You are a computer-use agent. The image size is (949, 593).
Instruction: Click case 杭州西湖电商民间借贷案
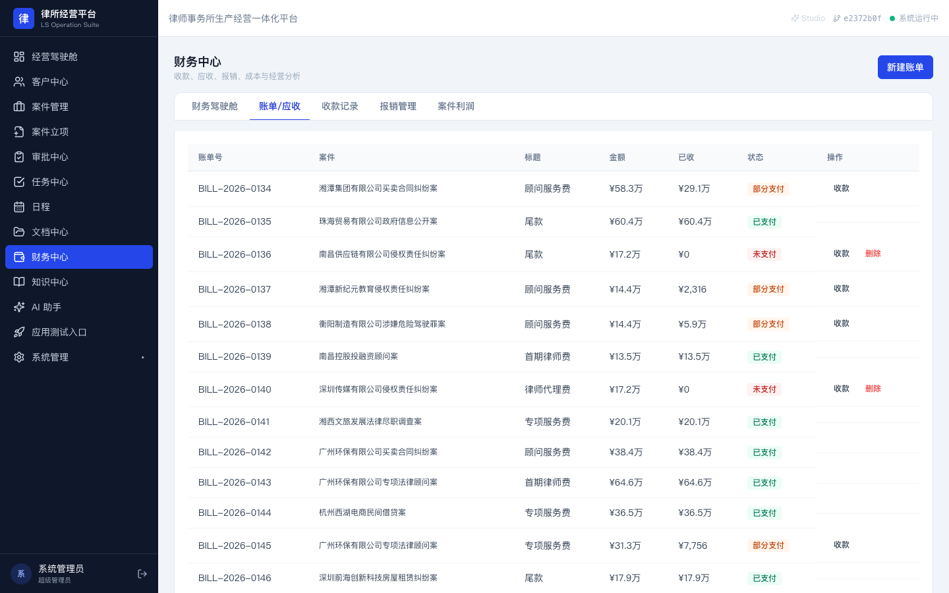362,513
